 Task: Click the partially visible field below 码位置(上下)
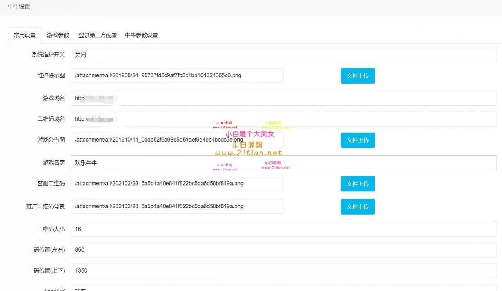[283, 288]
